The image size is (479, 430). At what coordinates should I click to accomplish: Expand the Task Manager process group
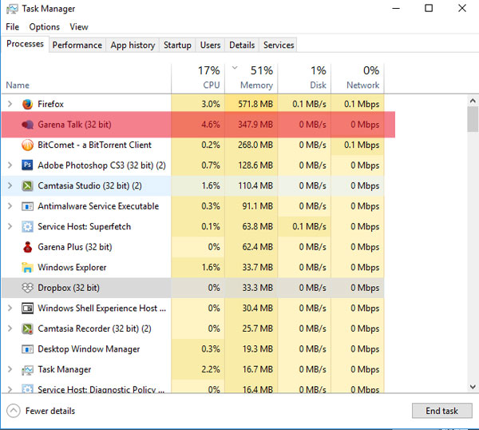tap(10, 369)
